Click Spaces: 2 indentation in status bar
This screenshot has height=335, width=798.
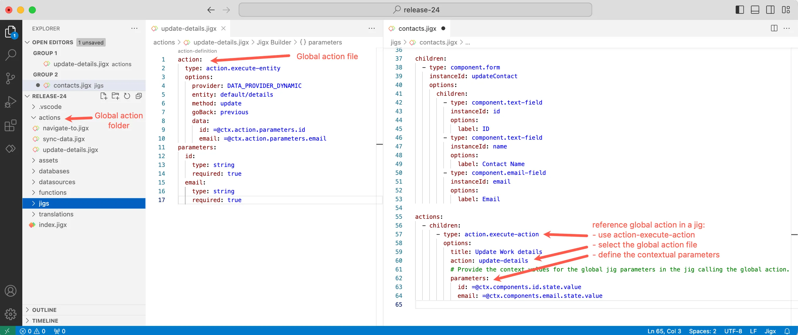click(702, 331)
